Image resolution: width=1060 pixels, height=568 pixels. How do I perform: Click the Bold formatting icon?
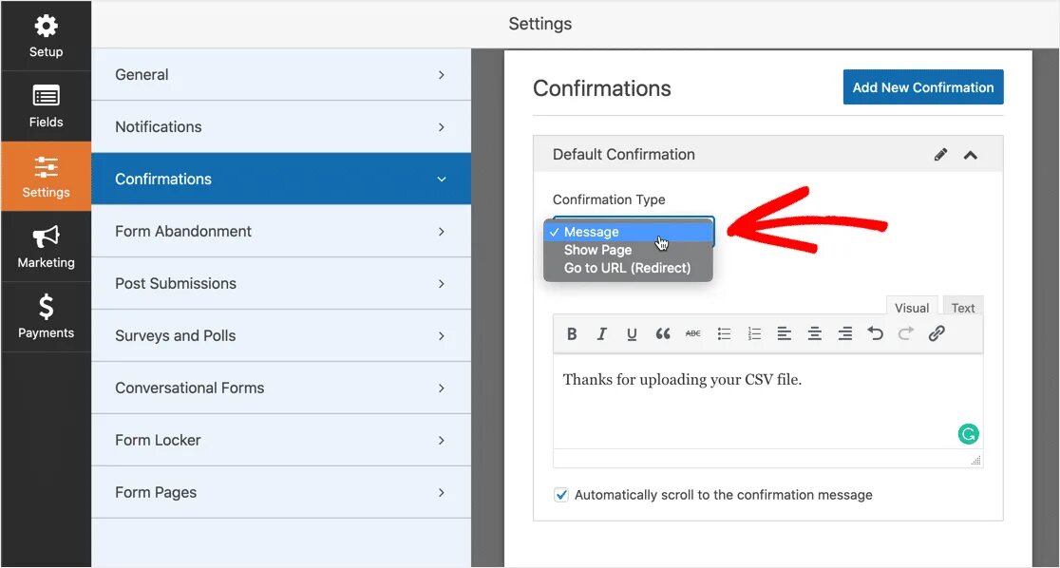click(x=572, y=333)
